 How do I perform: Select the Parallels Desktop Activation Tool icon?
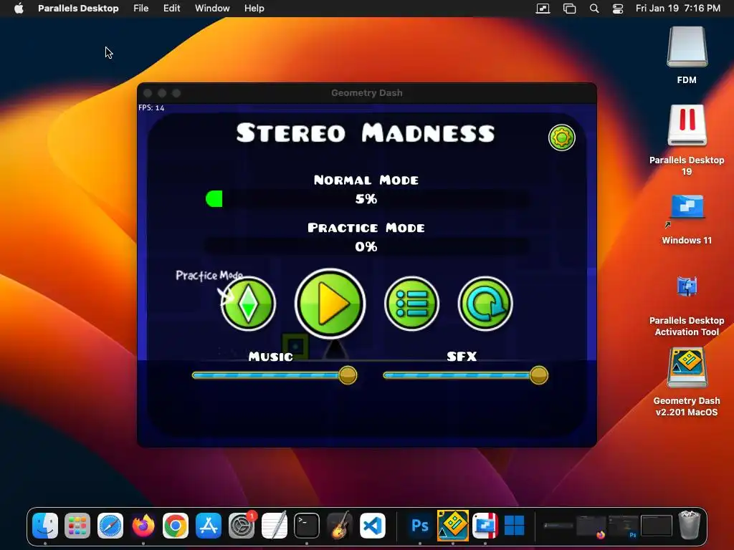tap(687, 286)
